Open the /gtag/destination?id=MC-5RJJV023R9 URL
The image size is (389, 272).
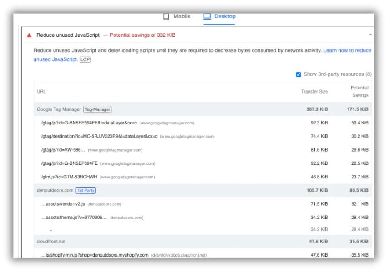point(99,136)
